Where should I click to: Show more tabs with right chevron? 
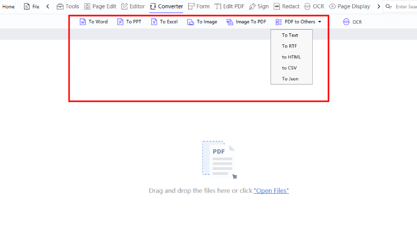(x=379, y=6)
